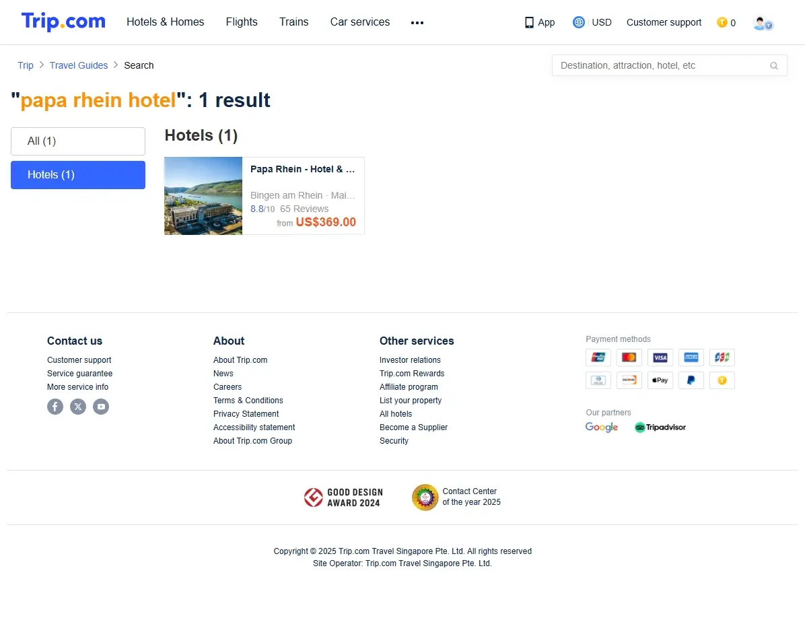805x620 pixels.
Task: Click the globe language icon
Action: (x=579, y=22)
